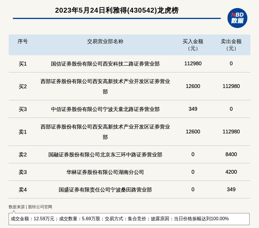The image size is (259, 228).
Task: Click the 买1 buy amount 112980
Action: (x=193, y=64)
